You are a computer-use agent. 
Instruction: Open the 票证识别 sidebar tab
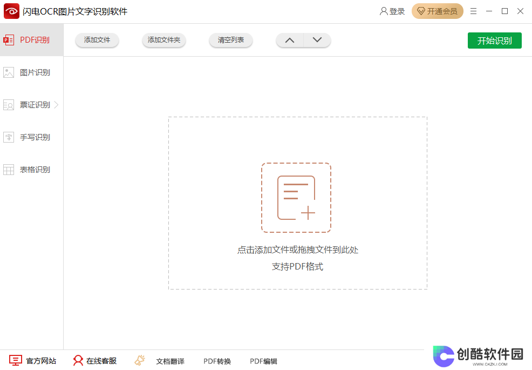(31, 105)
